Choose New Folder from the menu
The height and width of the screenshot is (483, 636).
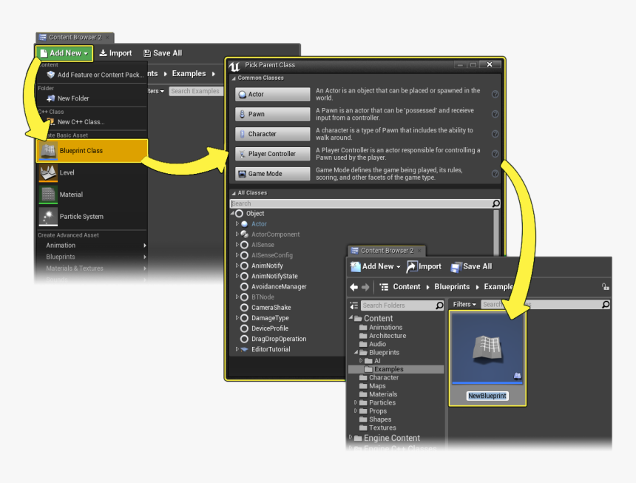[92, 98]
